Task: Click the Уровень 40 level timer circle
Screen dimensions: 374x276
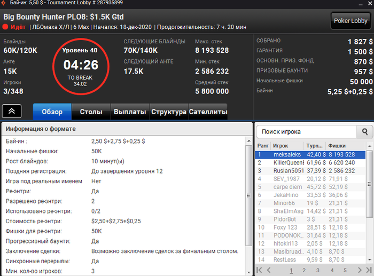Action: pyautogui.click(x=81, y=67)
